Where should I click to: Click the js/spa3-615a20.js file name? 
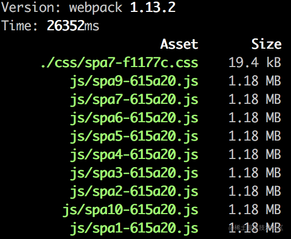pyautogui.click(x=134, y=173)
